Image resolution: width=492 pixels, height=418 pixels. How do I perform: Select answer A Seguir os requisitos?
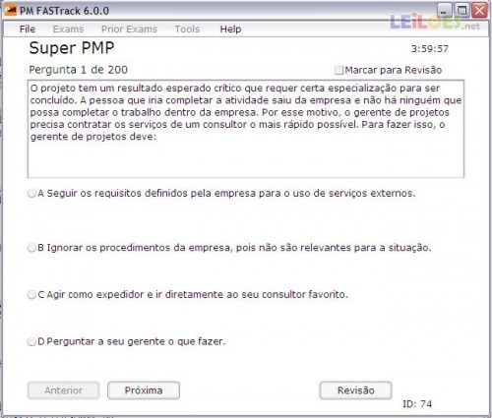[x=31, y=194]
